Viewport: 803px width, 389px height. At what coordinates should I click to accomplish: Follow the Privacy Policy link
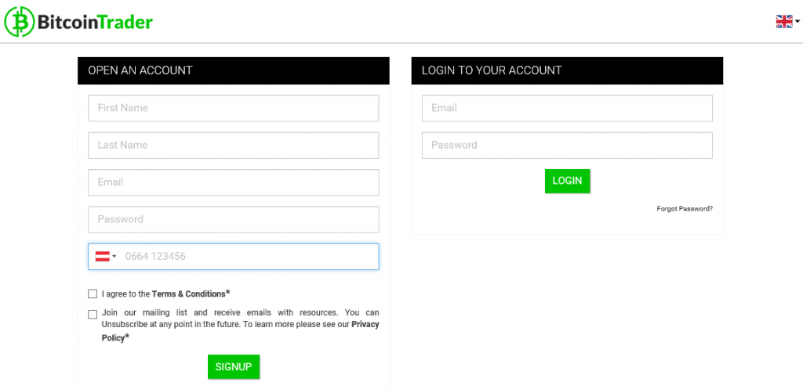click(x=365, y=324)
